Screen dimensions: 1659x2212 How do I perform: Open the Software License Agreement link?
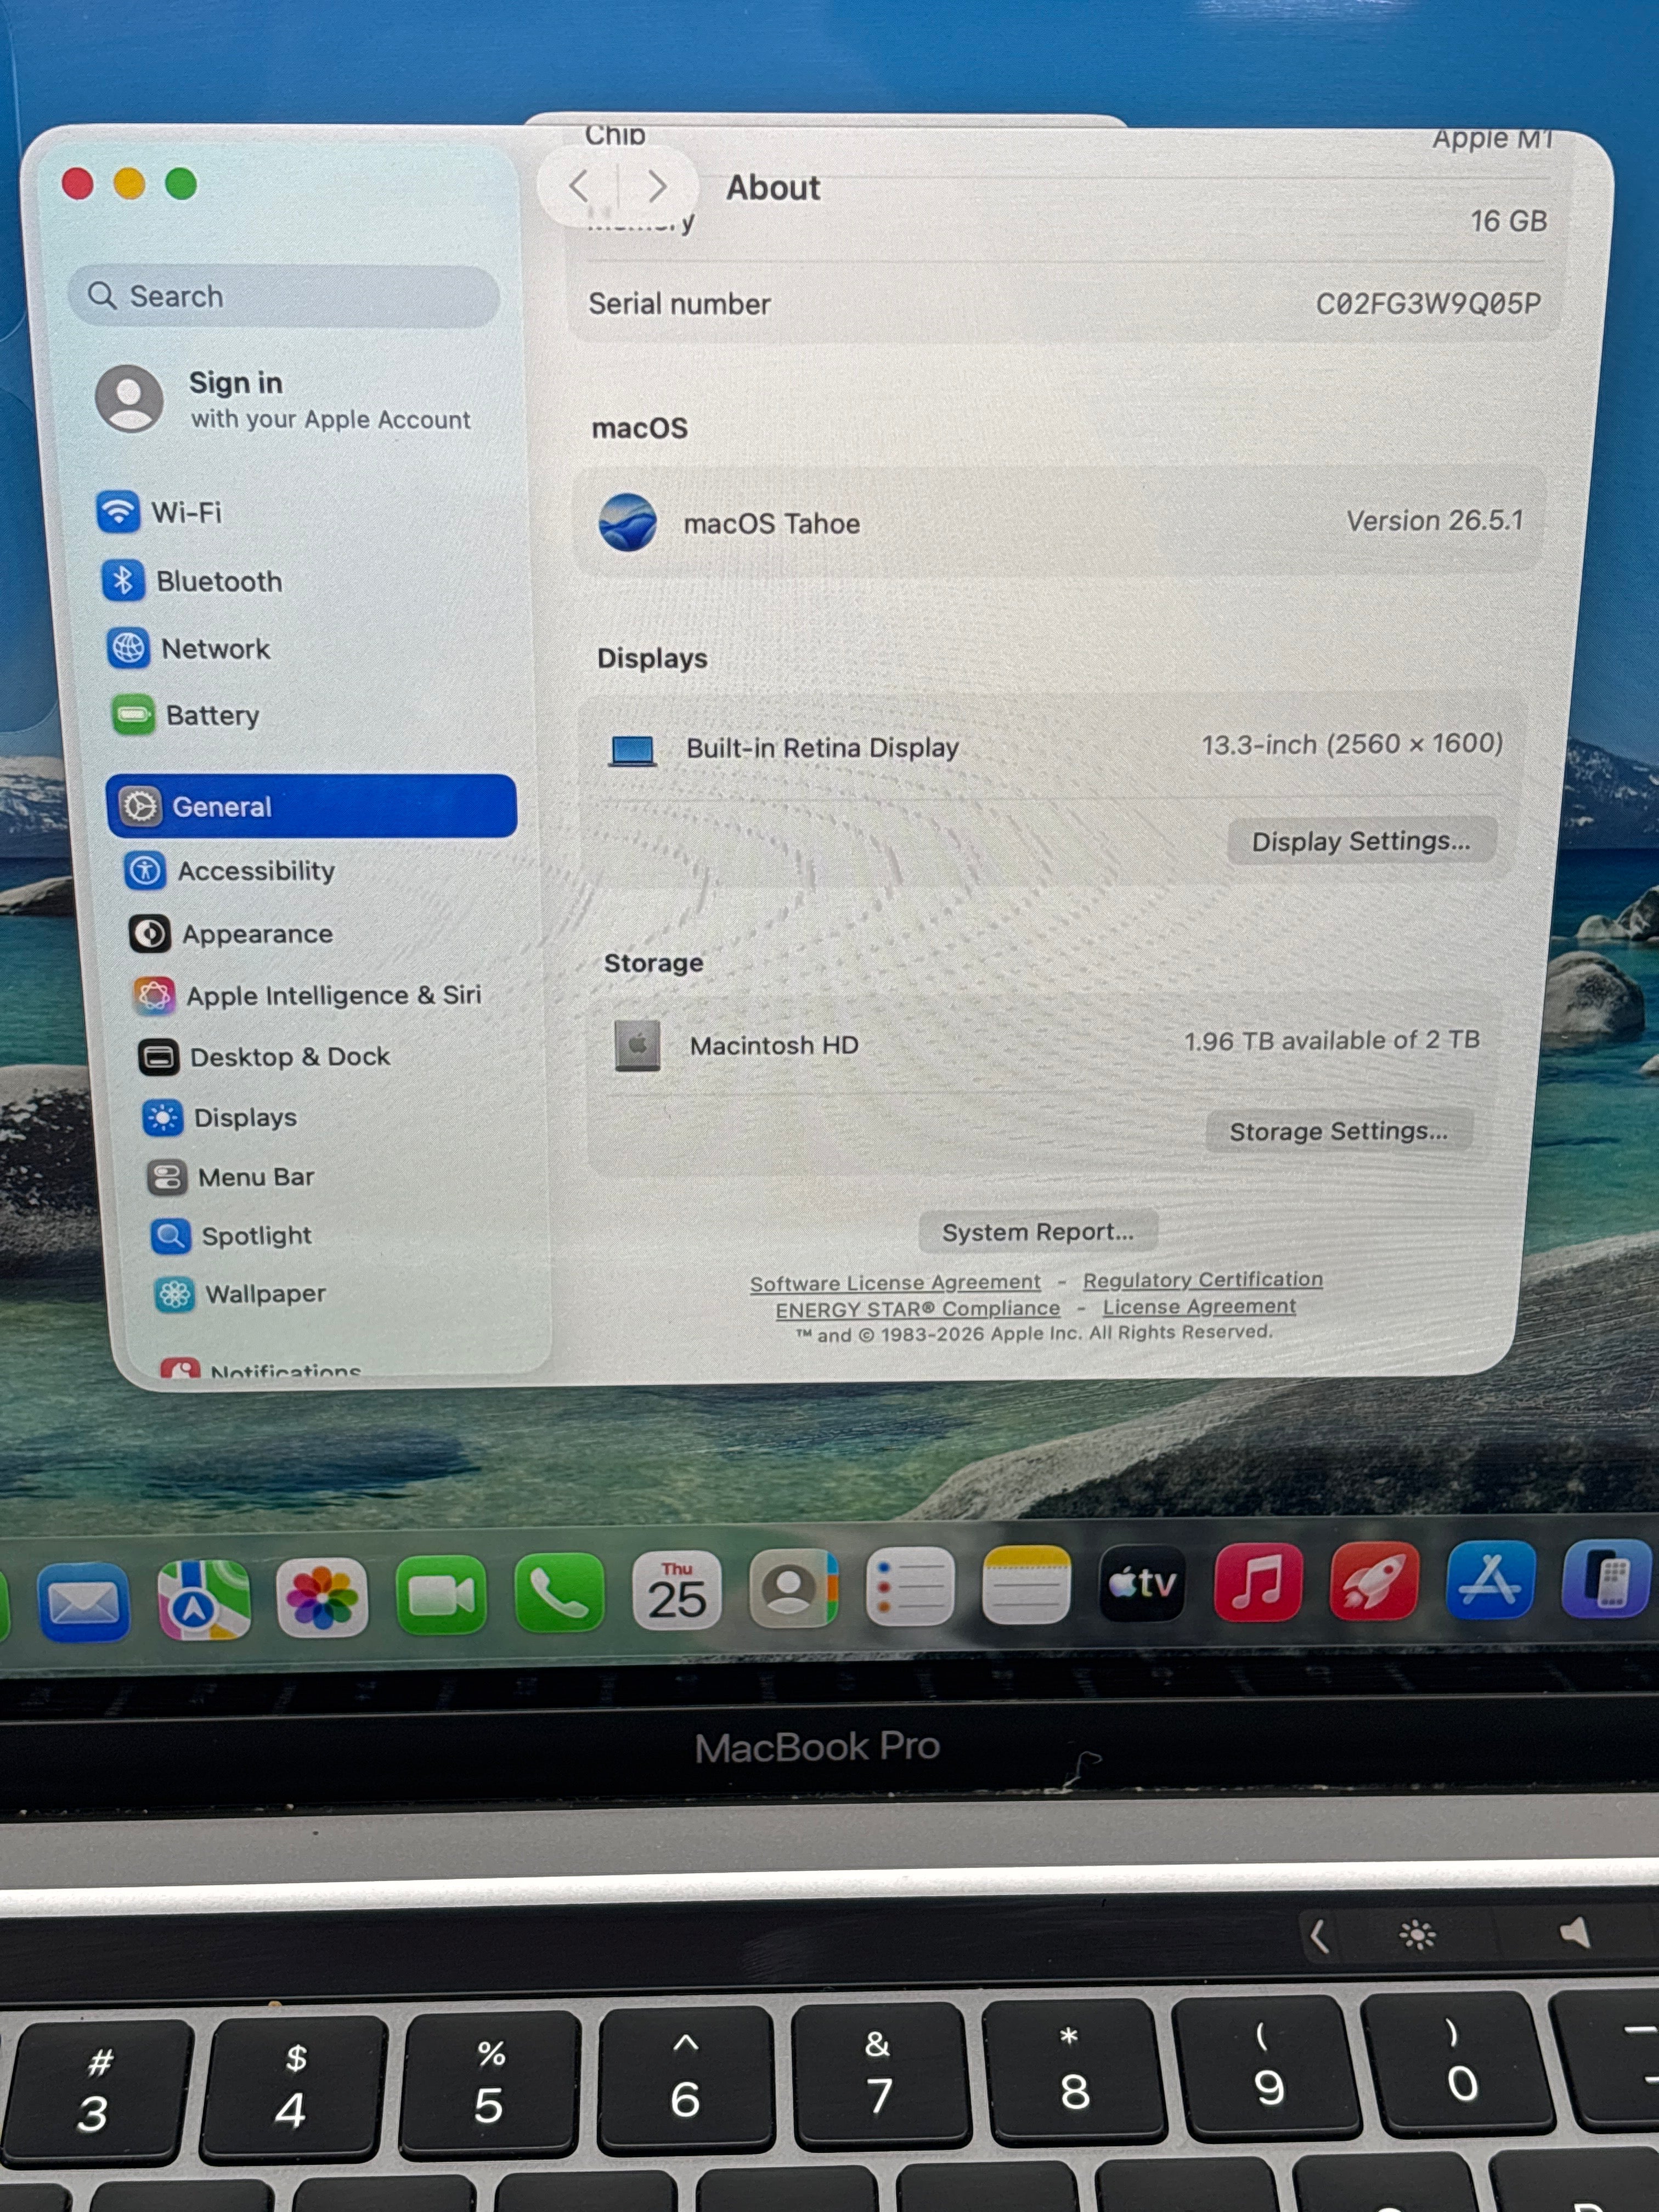coord(895,1283)
